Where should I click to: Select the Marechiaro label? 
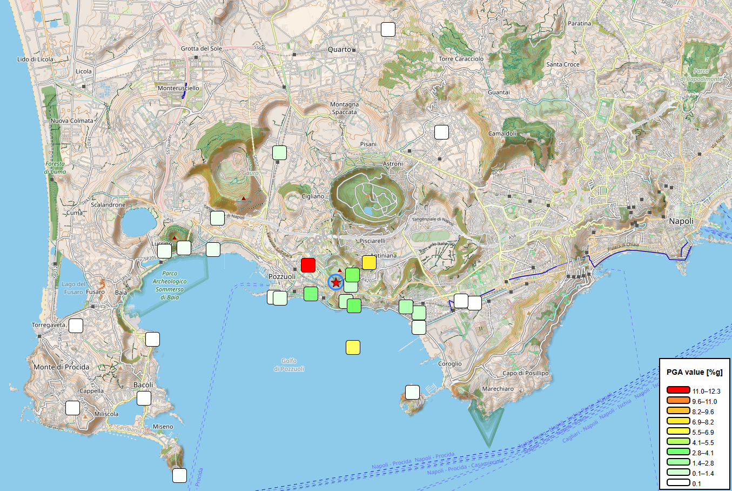(x=498, y=389)
